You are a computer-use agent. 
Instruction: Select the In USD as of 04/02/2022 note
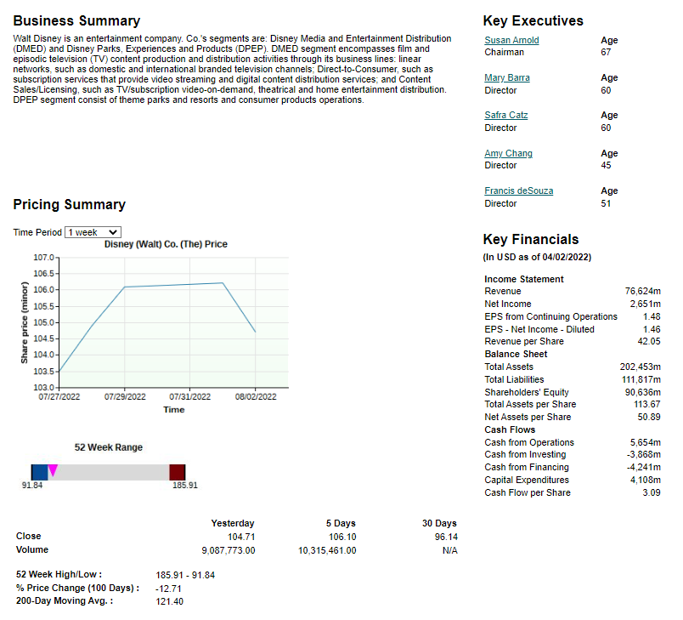[x=537, y=257]
